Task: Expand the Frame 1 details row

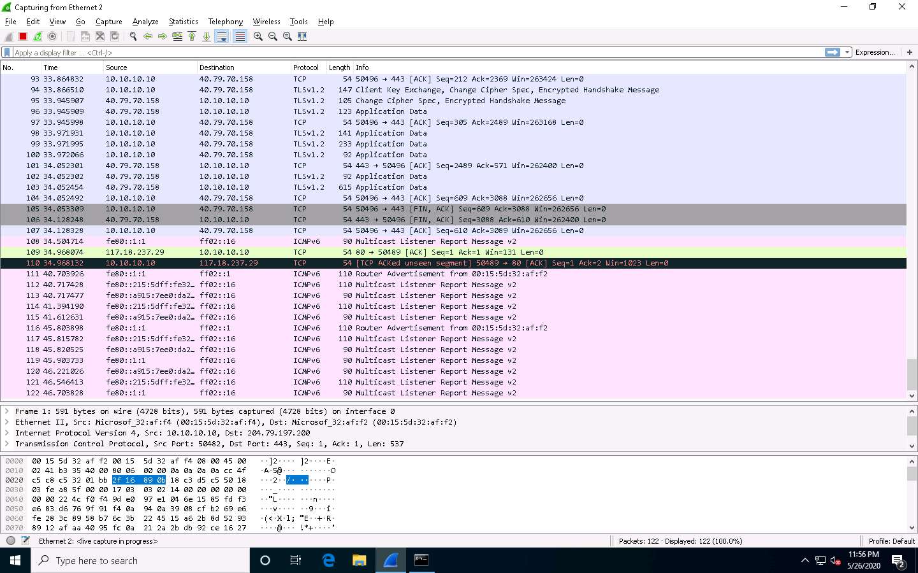Action: pos(7,411)
